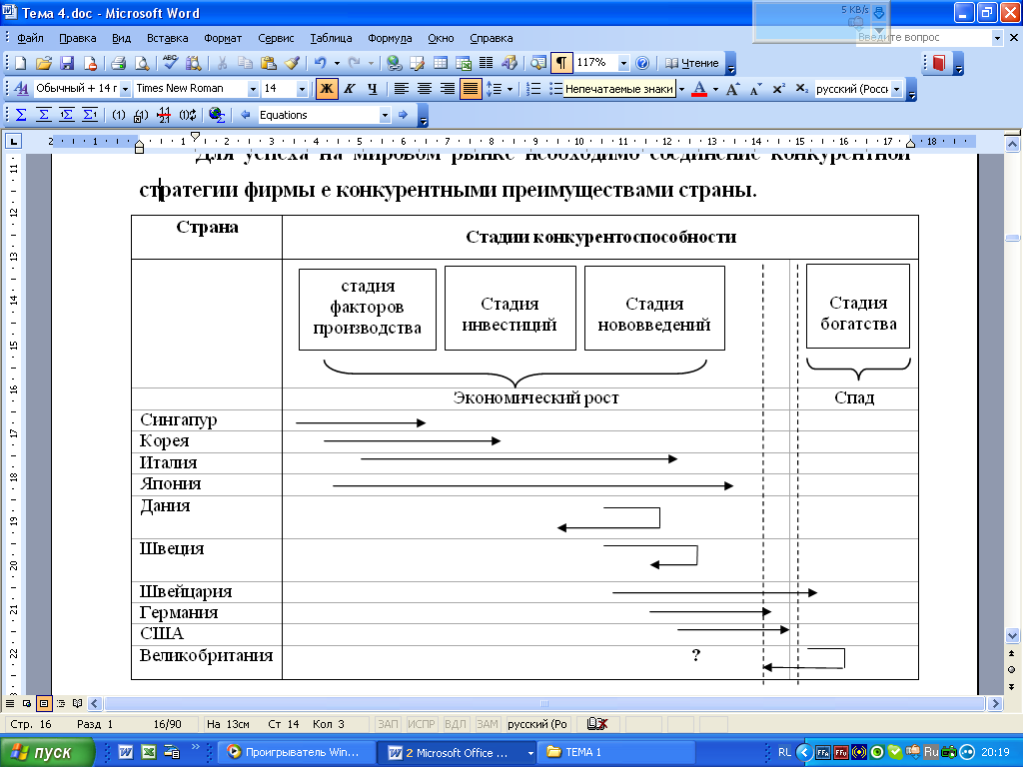The width and height of the screenshot is (1023, 767).
Task: Open the Таблица menu
Action: point(331,38)
